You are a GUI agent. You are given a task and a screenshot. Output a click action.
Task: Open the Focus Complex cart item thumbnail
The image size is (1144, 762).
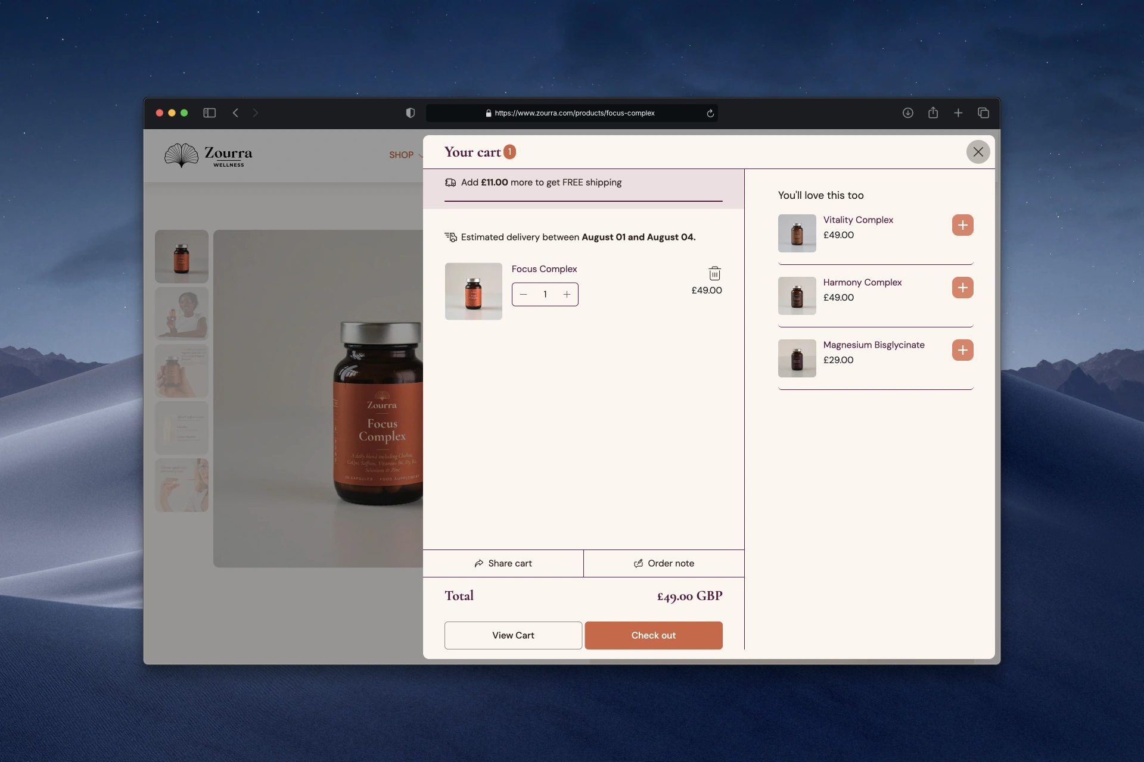coord(473,291)
